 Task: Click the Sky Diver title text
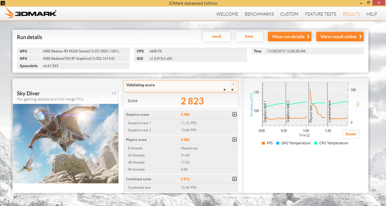point(28,93)
